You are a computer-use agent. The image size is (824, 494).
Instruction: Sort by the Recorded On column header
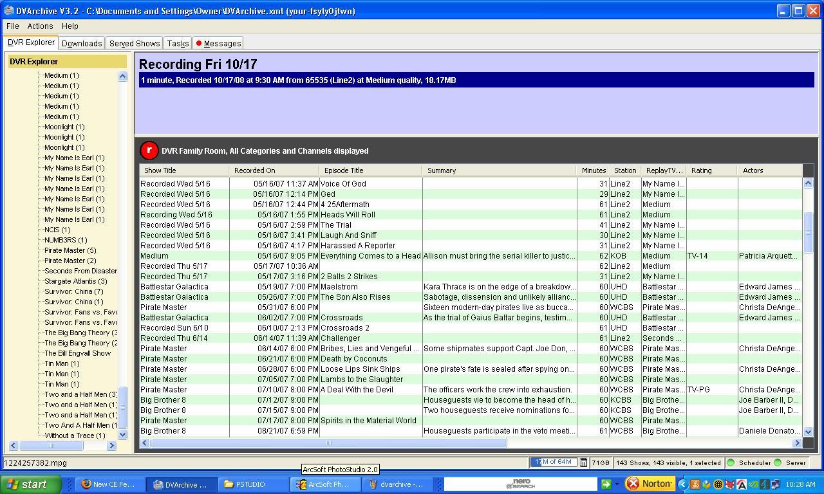tap(274, 170)
